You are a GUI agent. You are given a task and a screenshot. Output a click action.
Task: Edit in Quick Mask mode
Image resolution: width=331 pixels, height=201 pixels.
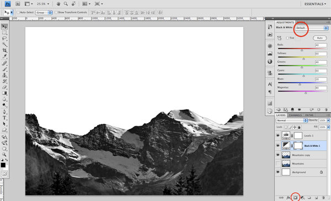4,174
